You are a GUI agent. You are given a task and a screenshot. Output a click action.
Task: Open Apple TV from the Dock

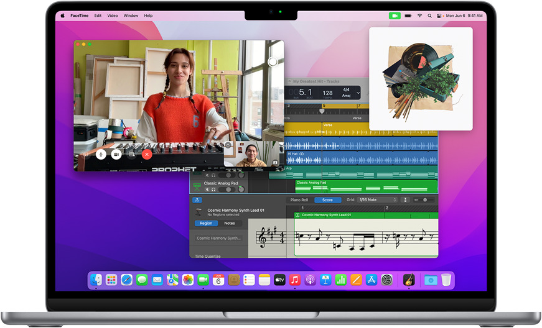pyautogui.click(x=279, y=280)
